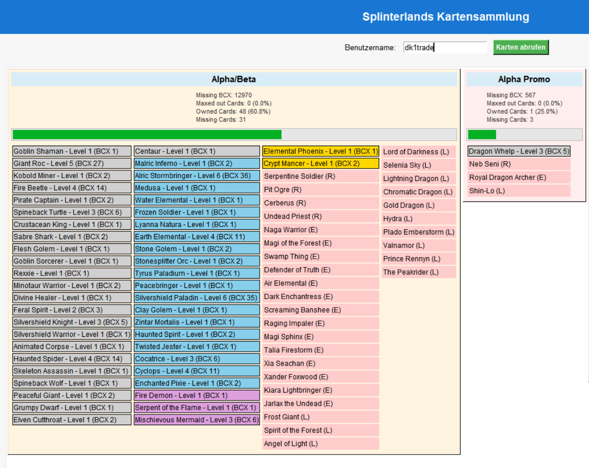The height and width of the screenshot is (468, 589).
Task: Click the Alpha Promo progress bar
Action: point(524,134)
